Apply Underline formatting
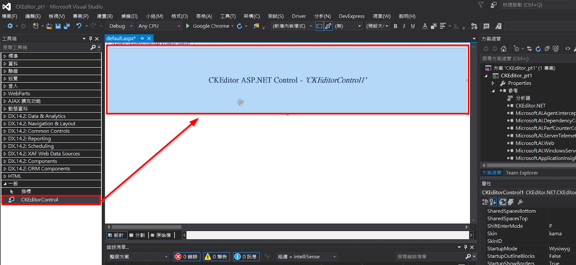The width and height of the screenshot is (576, 265). point(413,26)
